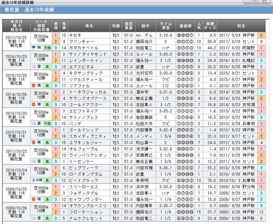Select horse name キタサンブラック
Viewport: 273px width, 224px height.
pyautogui.click(x=86, y=73)
